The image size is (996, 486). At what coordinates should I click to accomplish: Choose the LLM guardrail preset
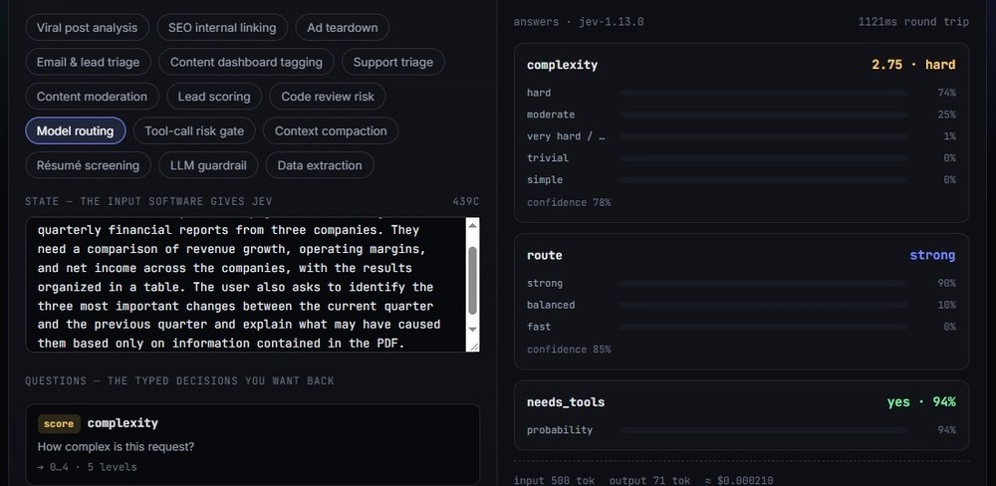[208, 165]
